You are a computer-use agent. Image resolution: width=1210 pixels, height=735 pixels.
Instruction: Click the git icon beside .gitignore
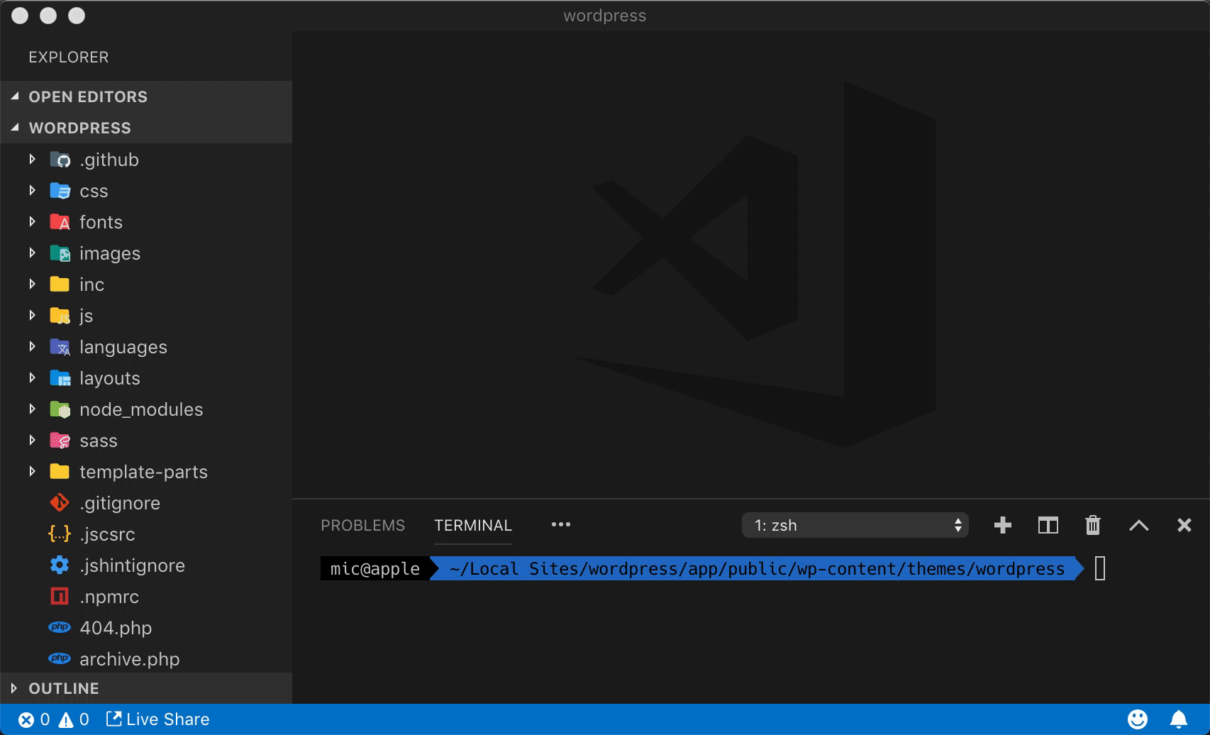pyautogui.click(x=60, y=503)
